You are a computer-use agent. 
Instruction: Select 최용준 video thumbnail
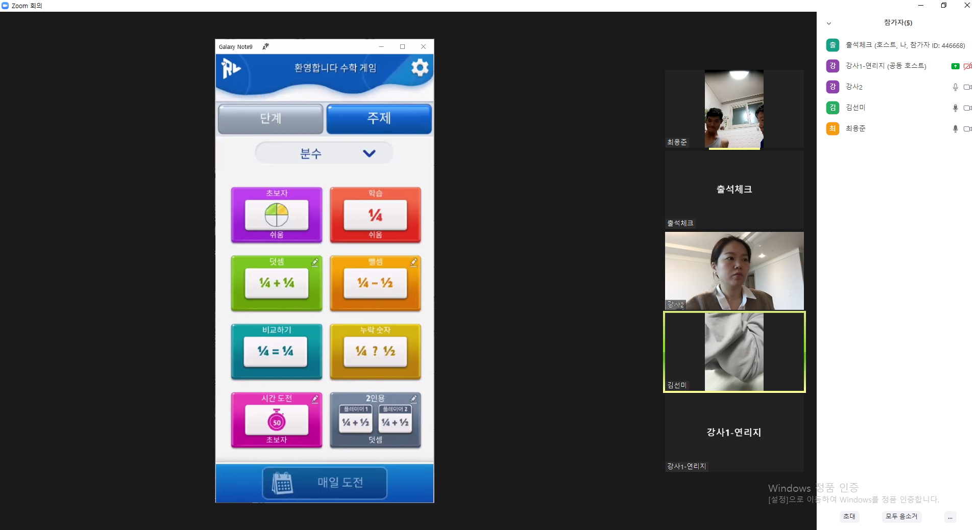pyautogui.click(x=734, y=109)
